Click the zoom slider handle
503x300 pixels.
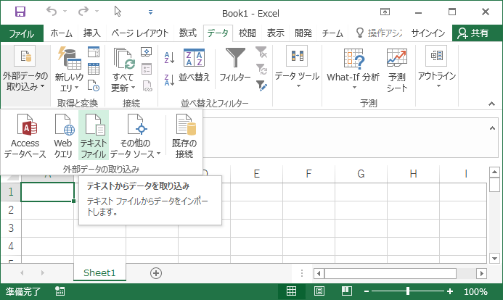408,291
